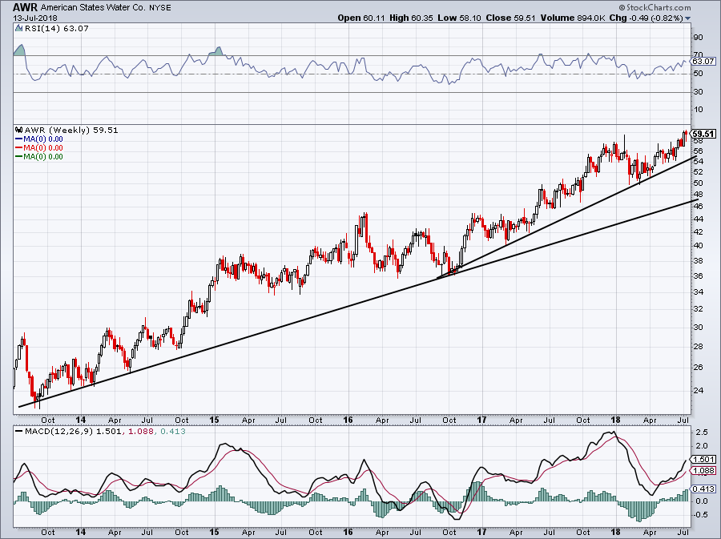Click the AWR ticker symbol in the header
The height and width of the screenshot is (539, 721).
(x=26, y=7)
